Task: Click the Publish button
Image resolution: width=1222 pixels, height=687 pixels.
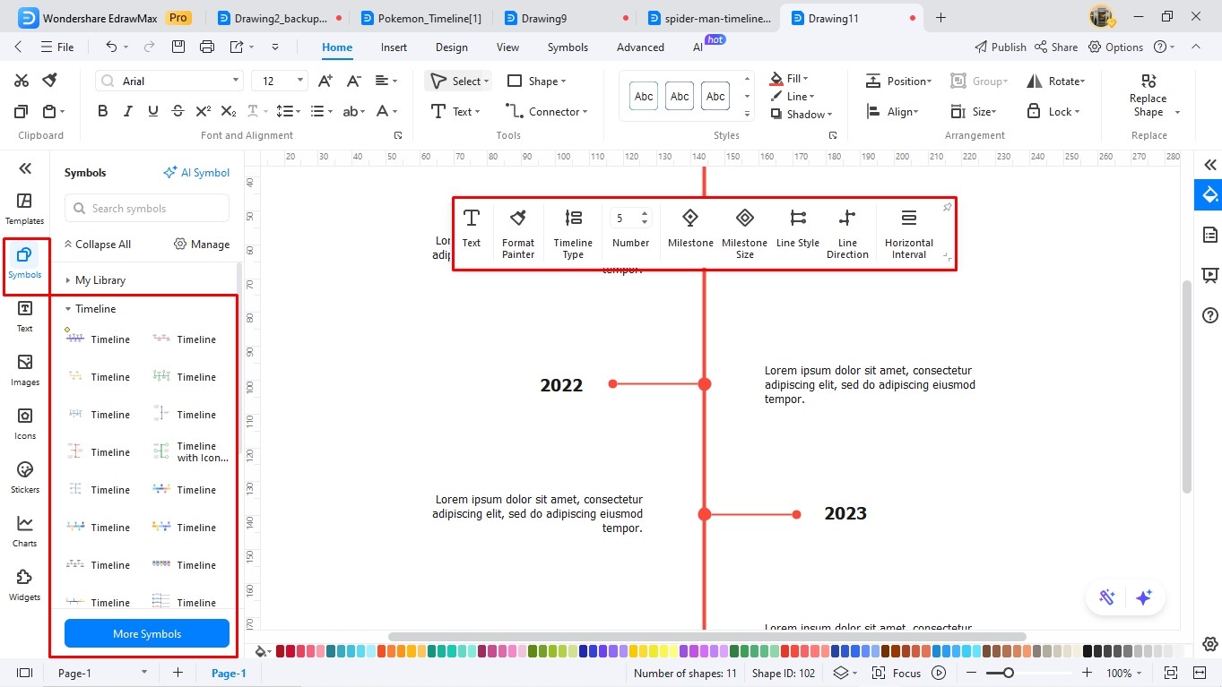Action: [1000, 47]
